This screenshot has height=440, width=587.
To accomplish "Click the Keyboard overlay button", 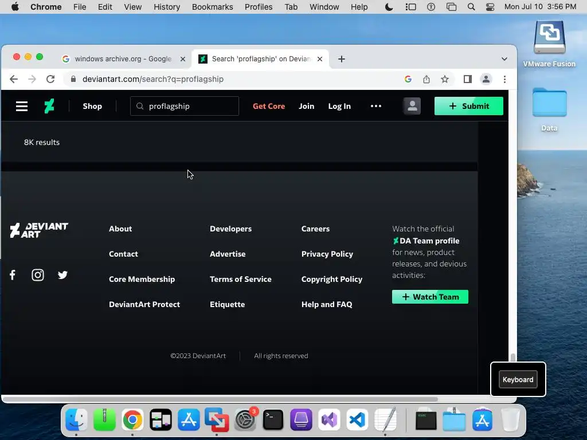I will pyautogui.click(x=518, y=379).
